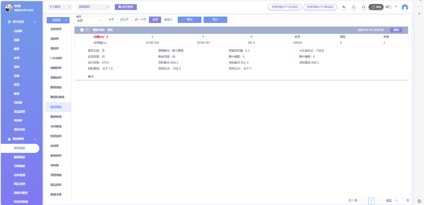Click the 致测 avatar logo in sidebar
The height and width of the screenshot is (205, 424).
click(9, 8)
